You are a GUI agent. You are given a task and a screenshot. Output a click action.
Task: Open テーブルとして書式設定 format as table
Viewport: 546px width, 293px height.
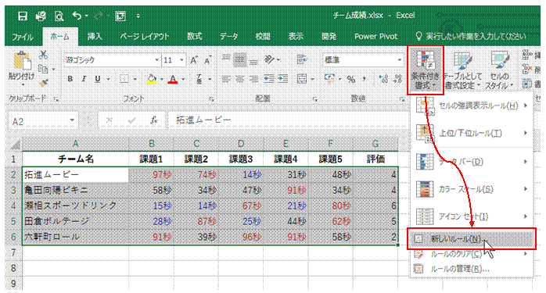tap(463, 70)
